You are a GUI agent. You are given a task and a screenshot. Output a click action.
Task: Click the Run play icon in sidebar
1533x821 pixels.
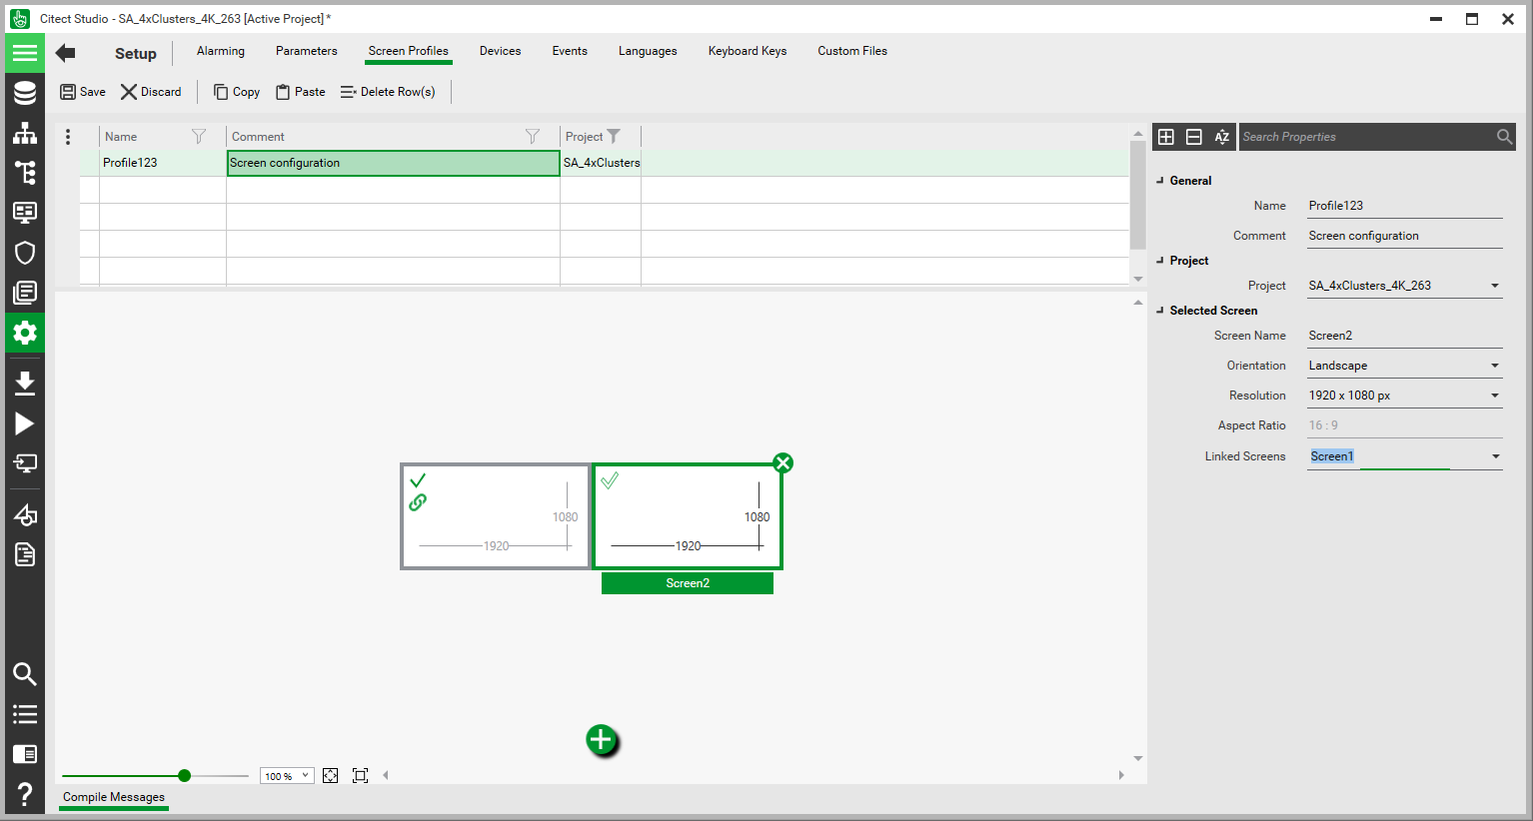[x=25, y=423]
